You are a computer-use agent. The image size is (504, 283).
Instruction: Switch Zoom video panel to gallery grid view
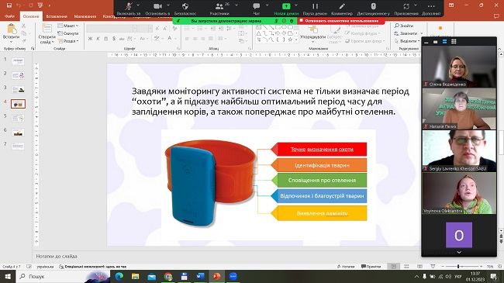click(454, 42)
